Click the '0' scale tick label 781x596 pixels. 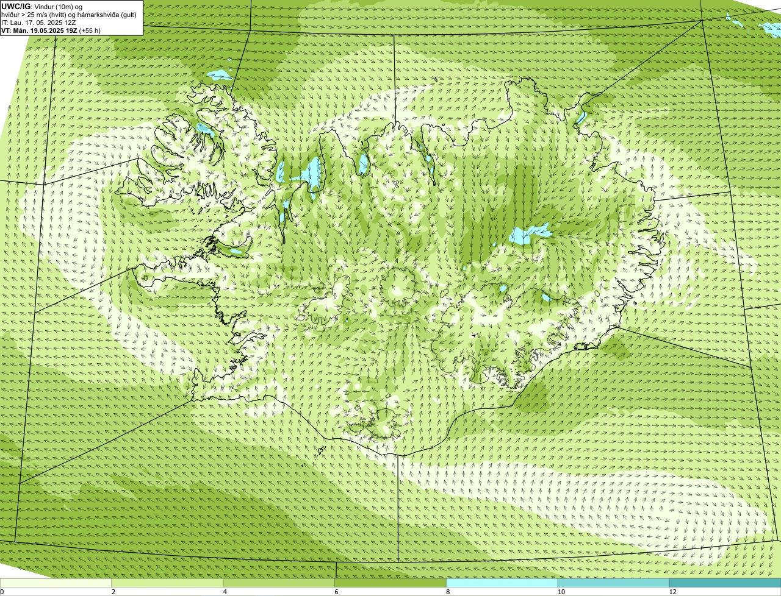(2, 592)
